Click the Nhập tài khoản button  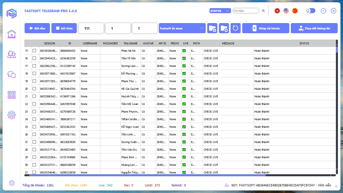coord(266,28)
